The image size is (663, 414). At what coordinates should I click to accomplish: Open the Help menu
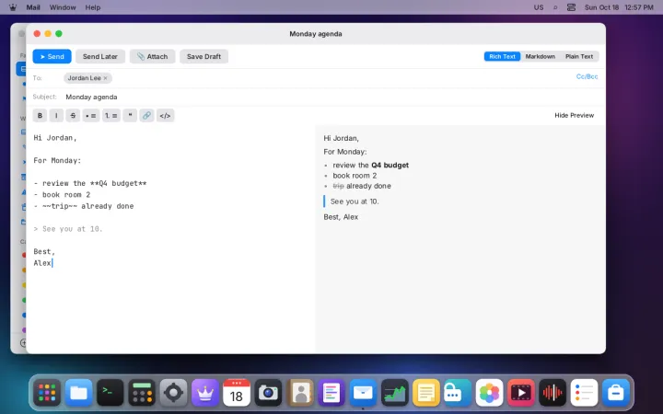tap(93, 7)
